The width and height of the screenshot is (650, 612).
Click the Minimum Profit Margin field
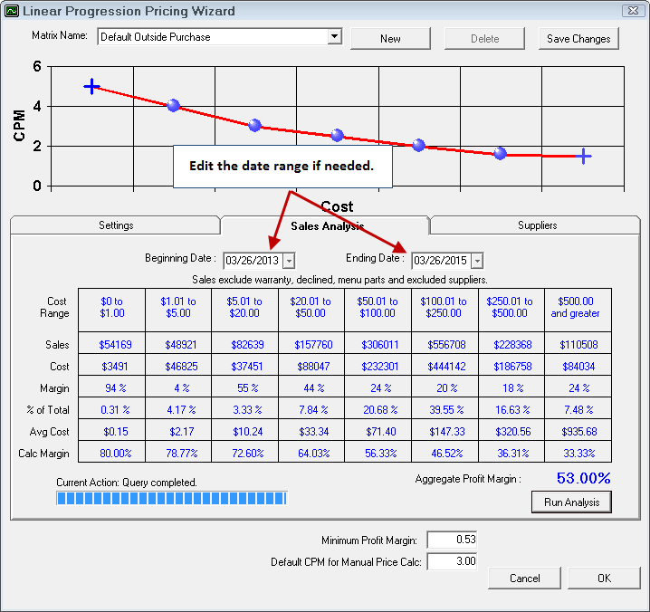pos(451,540)
